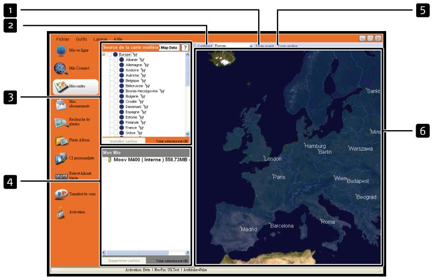Open the Continent dropdown arrow
This screenshot has height=277, width=432.
251,46
